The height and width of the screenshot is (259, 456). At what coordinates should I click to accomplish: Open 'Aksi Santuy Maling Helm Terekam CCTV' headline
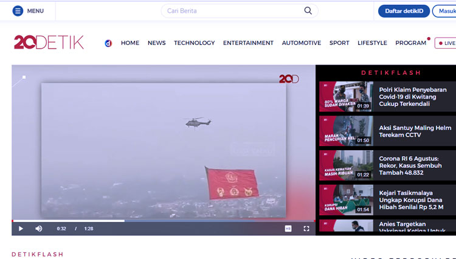tap(415, 131)
